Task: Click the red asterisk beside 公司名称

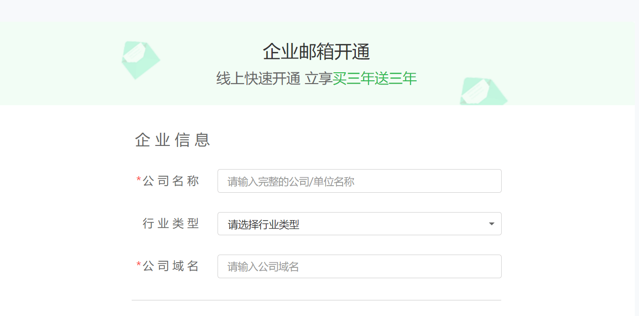Action: point(137,179)
